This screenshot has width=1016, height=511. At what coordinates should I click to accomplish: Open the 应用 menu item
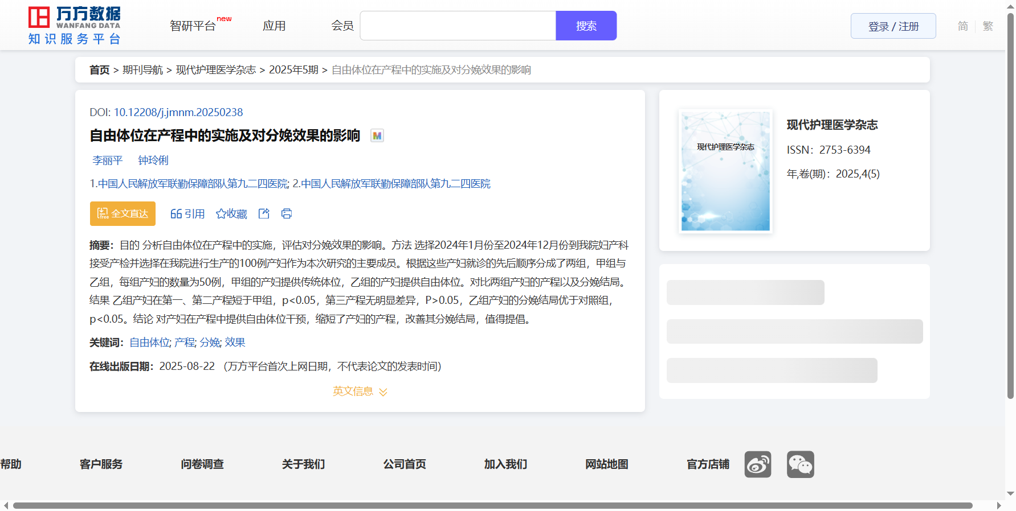click(x=274, y=26)
